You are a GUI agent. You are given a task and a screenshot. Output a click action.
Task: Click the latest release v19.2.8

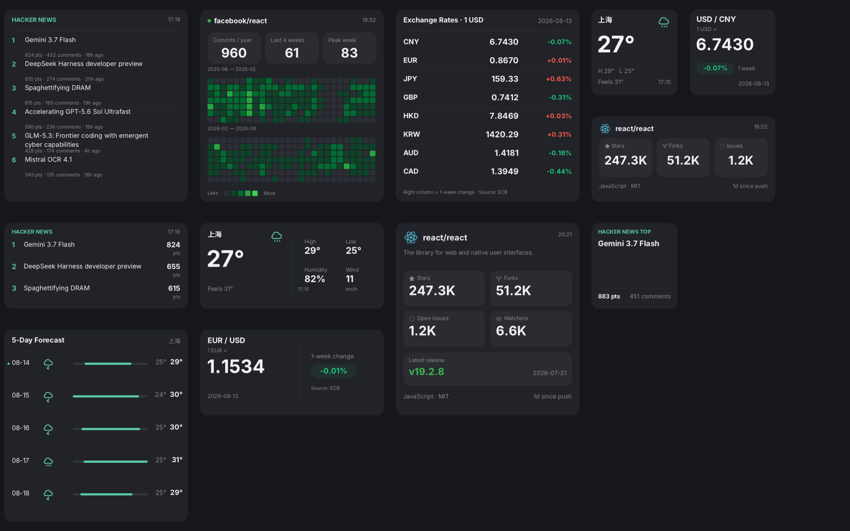click(x=426, y=372)
